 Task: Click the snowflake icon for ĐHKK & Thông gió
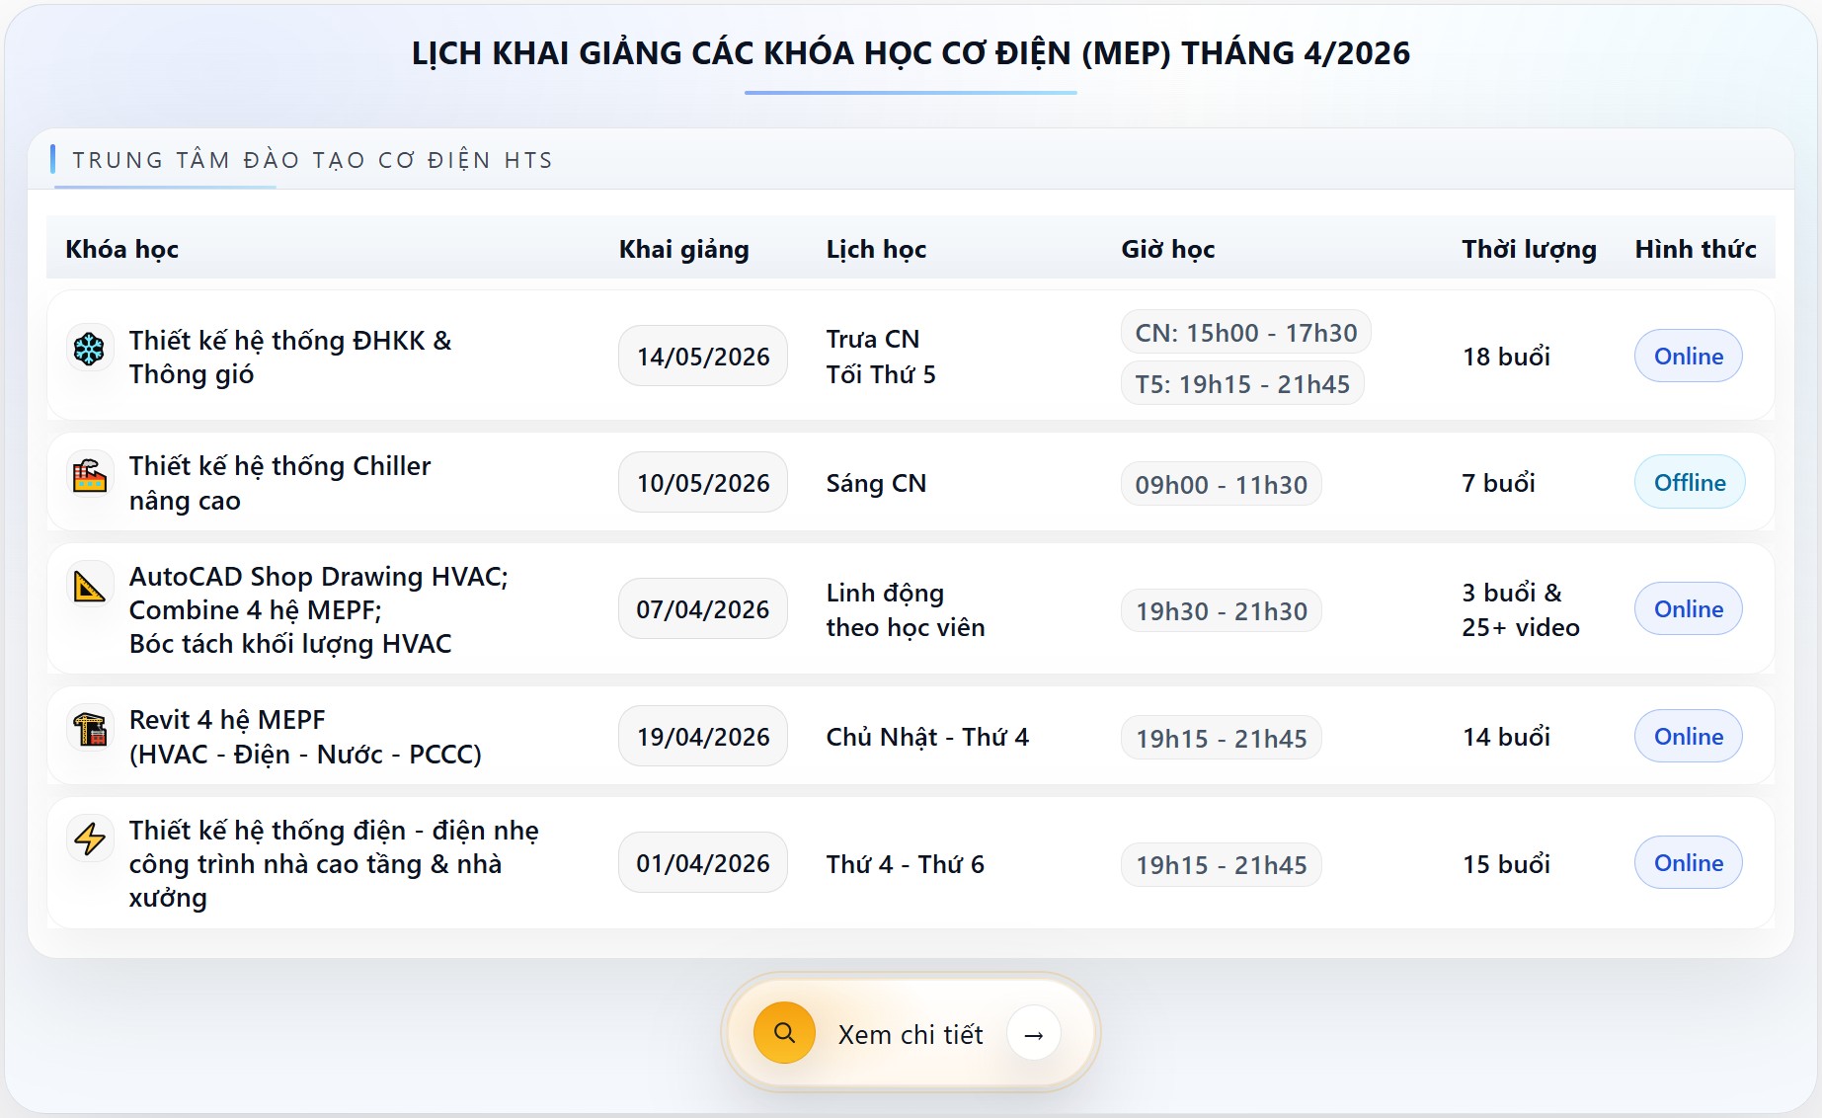[90, 348]
